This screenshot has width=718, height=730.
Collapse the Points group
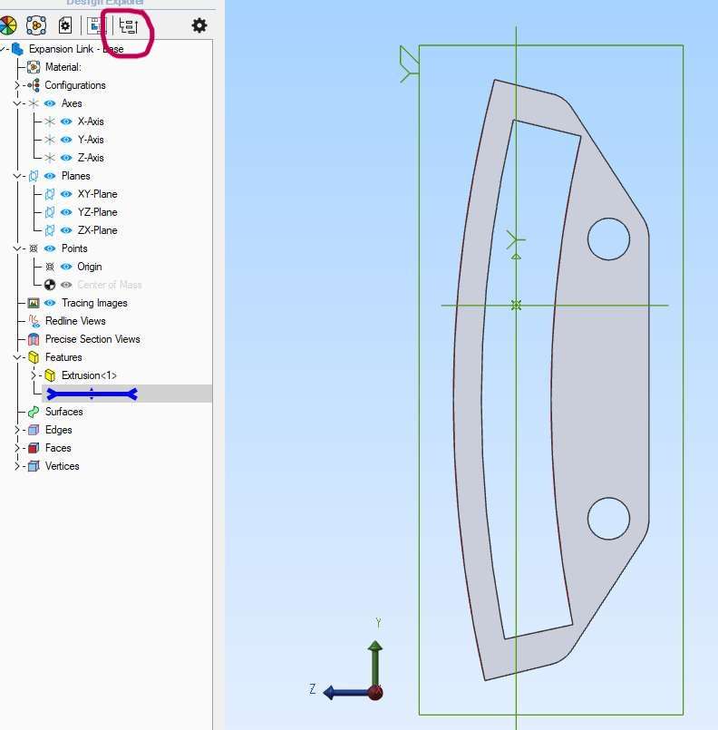(x=17, y=248)
